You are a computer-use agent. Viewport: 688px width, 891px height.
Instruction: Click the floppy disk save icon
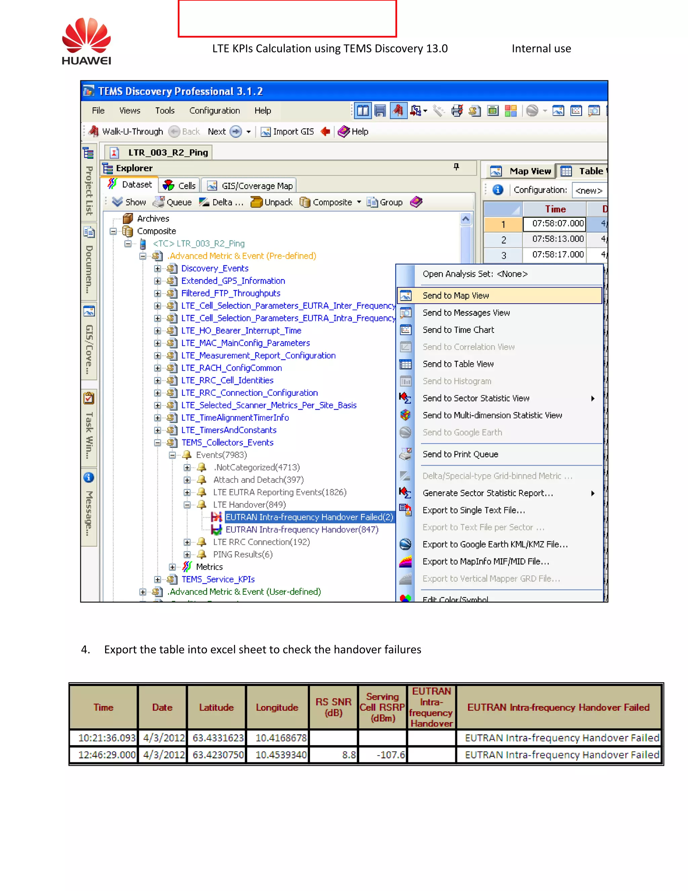[x=380, y=111]
